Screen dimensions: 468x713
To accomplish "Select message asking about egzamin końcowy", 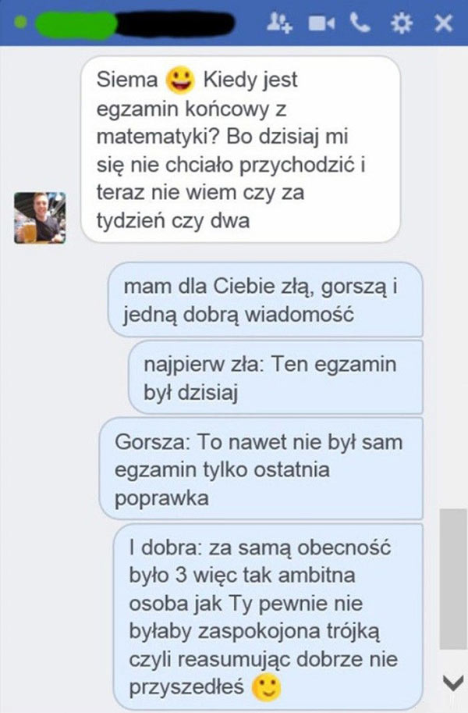I will point(240,149).
